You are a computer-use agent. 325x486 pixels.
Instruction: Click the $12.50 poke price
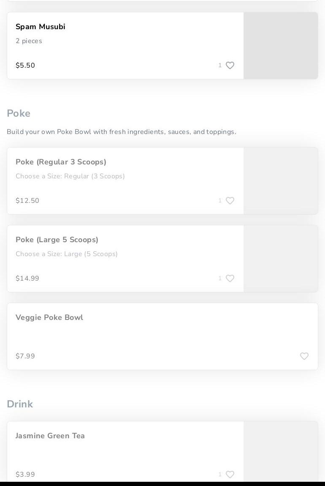pos(27,201)
